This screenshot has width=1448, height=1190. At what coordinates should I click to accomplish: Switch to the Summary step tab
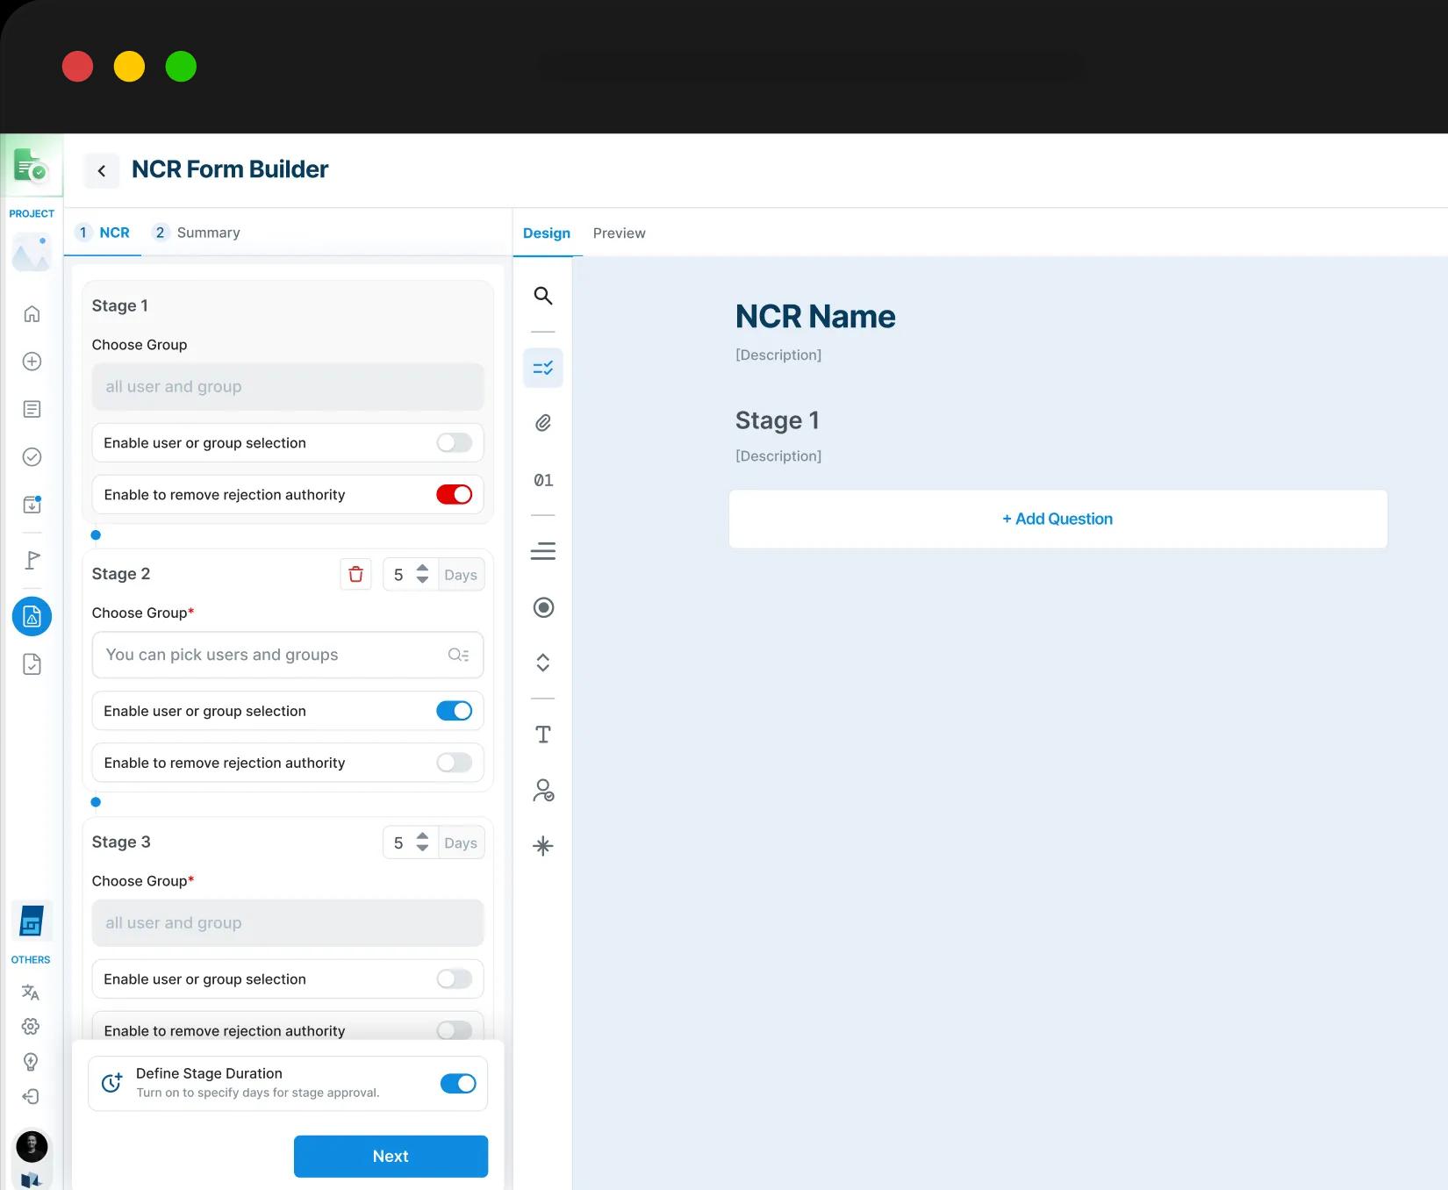(x=196, y=233)
